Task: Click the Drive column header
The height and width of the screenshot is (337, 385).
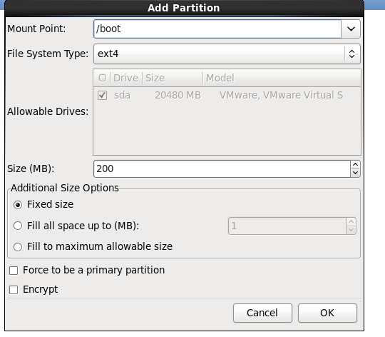Action: coord(126,78)
